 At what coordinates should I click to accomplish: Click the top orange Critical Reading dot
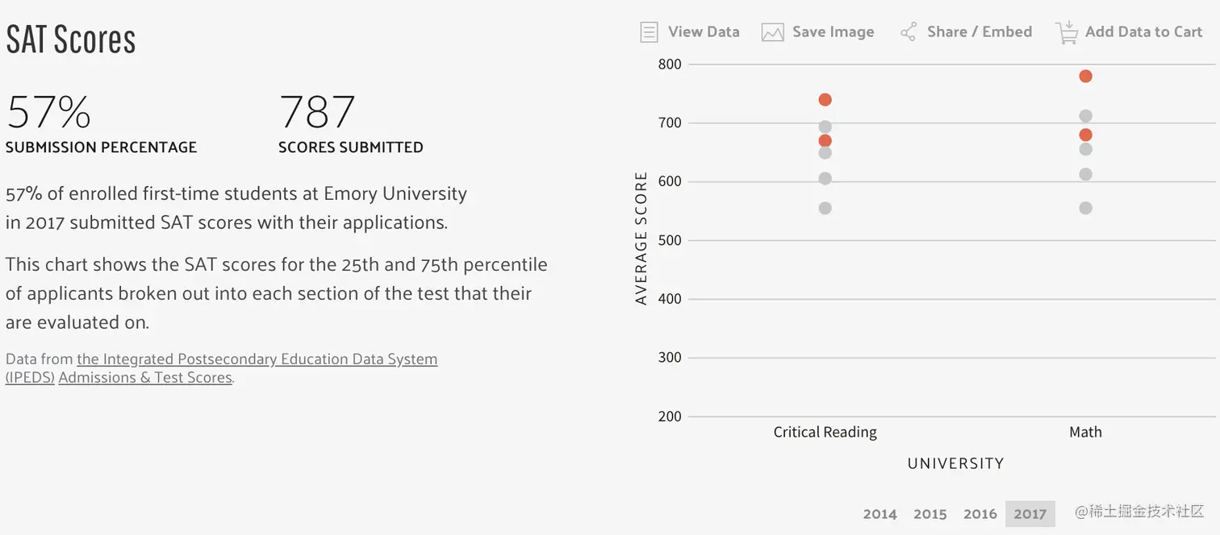tap(825, 100)
